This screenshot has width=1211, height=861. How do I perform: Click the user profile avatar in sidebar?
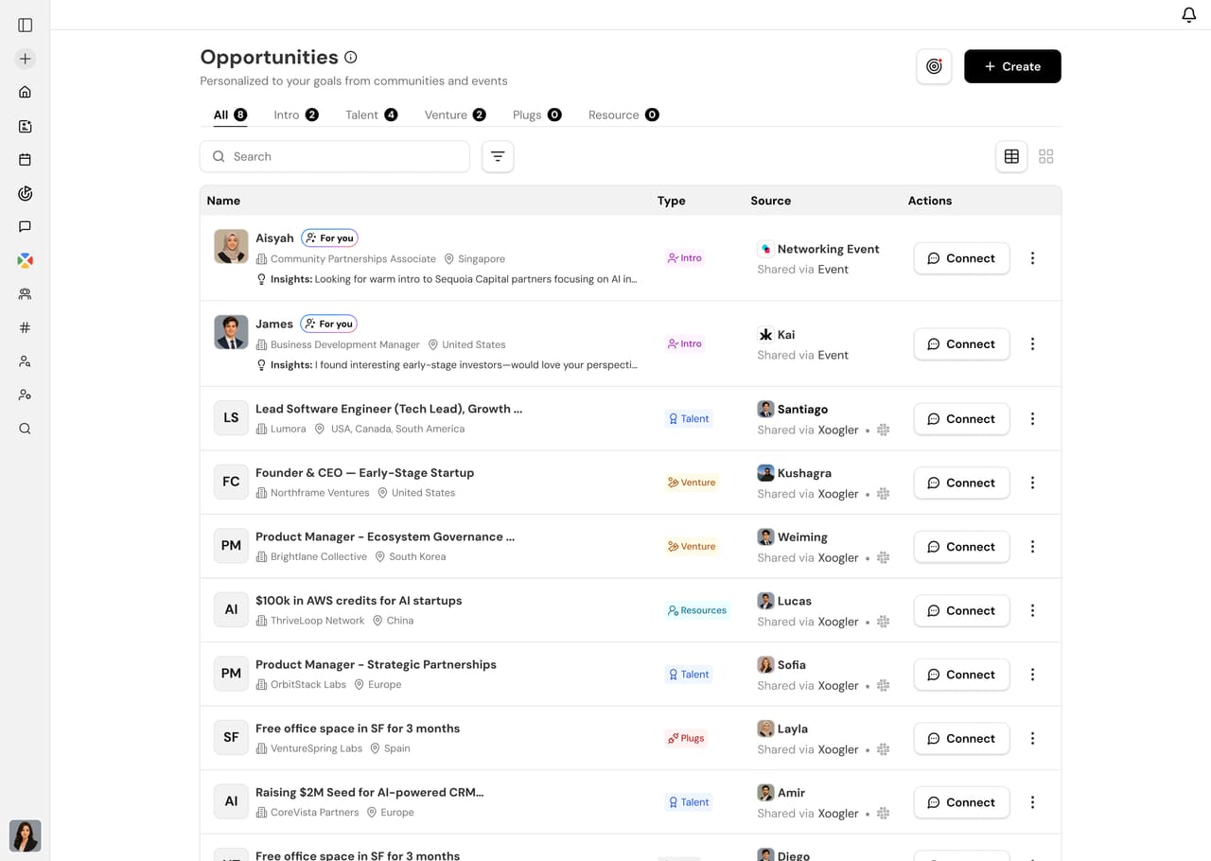26,835
